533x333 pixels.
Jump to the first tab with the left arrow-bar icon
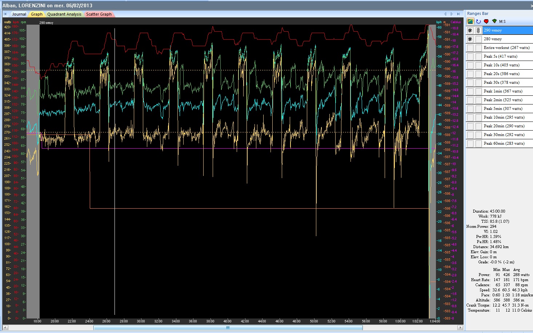click(x=5, y=14)
